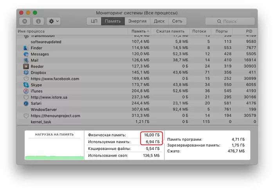Click Mail PID value 16914
Screen dimensions: 274x190
(x=250, y=60)
